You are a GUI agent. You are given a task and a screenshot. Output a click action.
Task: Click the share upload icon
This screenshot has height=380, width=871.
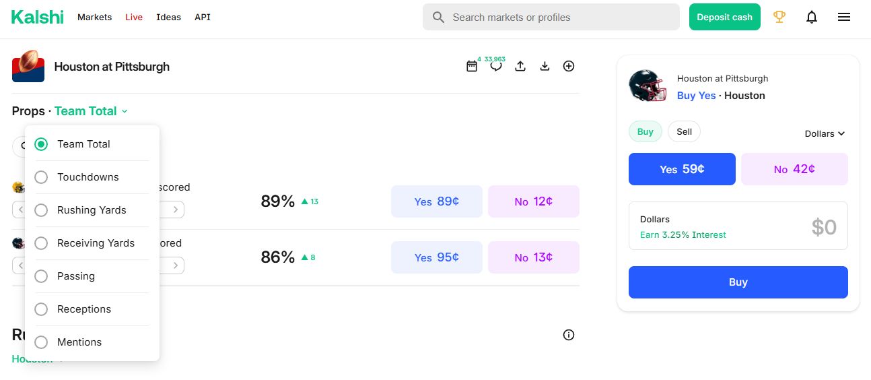coord(520,66)
